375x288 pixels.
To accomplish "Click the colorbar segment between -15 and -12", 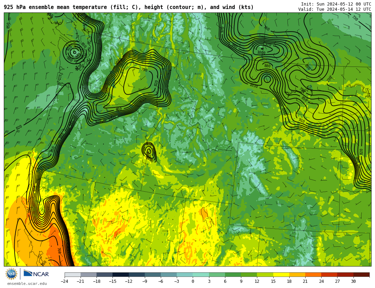I will [x=120, y=274].
